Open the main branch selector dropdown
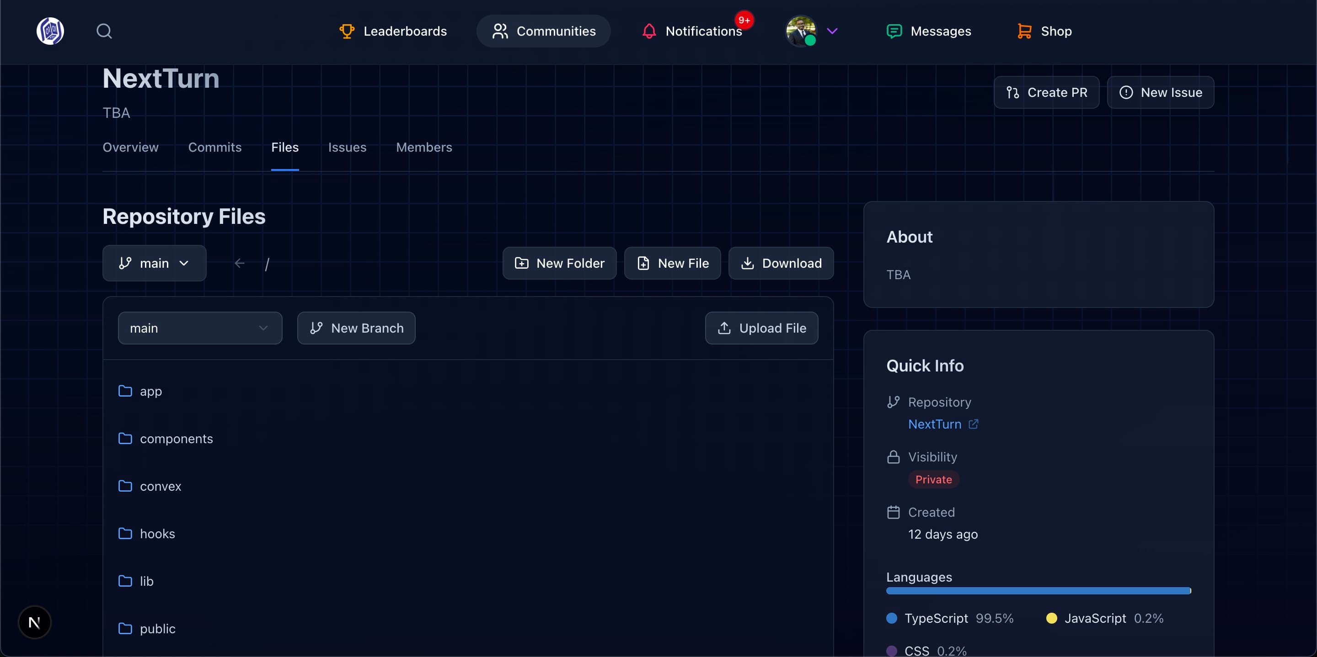 (x=154, y=263)
